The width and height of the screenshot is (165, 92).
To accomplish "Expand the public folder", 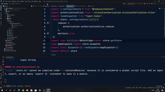I will [x=5, y=11].
